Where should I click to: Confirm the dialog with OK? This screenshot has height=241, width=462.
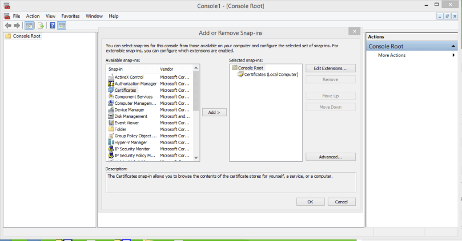tap(310, 202)
